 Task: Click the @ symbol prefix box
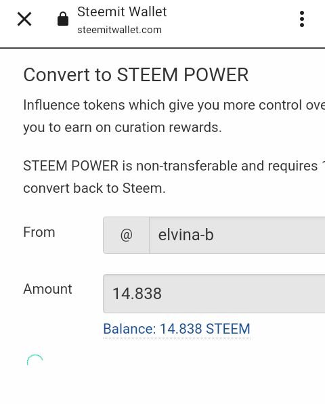[127, 235]
